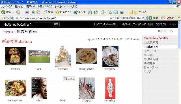Jump to page 2019 in pagination
181x104 pixels.
(129, 39)
